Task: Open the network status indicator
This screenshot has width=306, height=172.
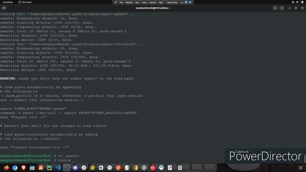Action: (x=293, y=2)
